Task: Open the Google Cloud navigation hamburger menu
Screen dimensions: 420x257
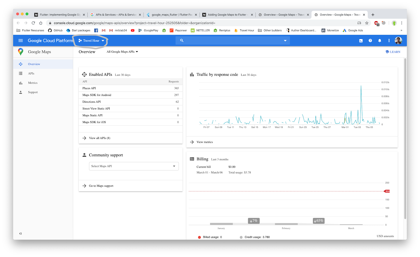Action: (x=21, y=41)
